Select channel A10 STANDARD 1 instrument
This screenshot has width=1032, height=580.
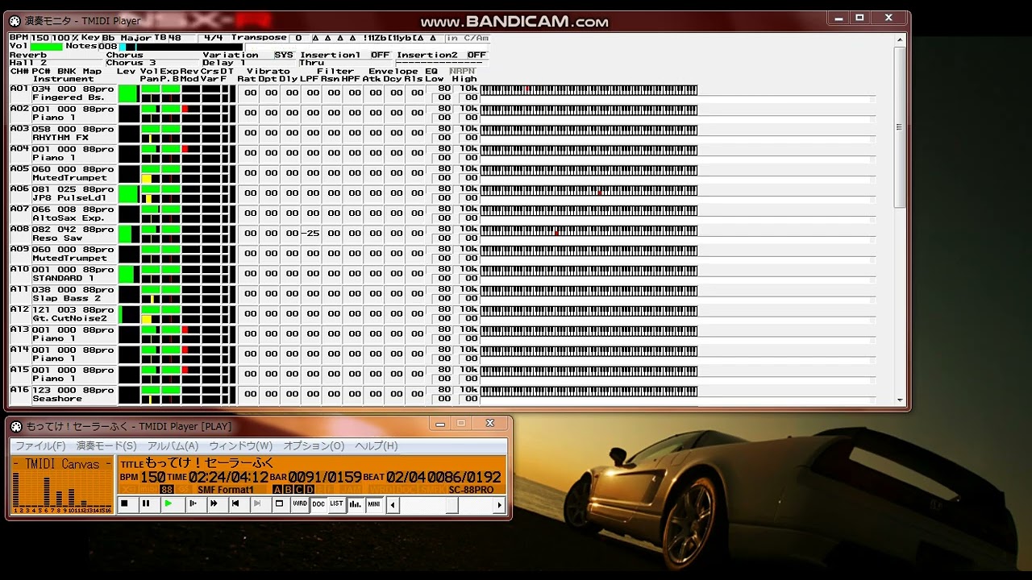(73, 275)
